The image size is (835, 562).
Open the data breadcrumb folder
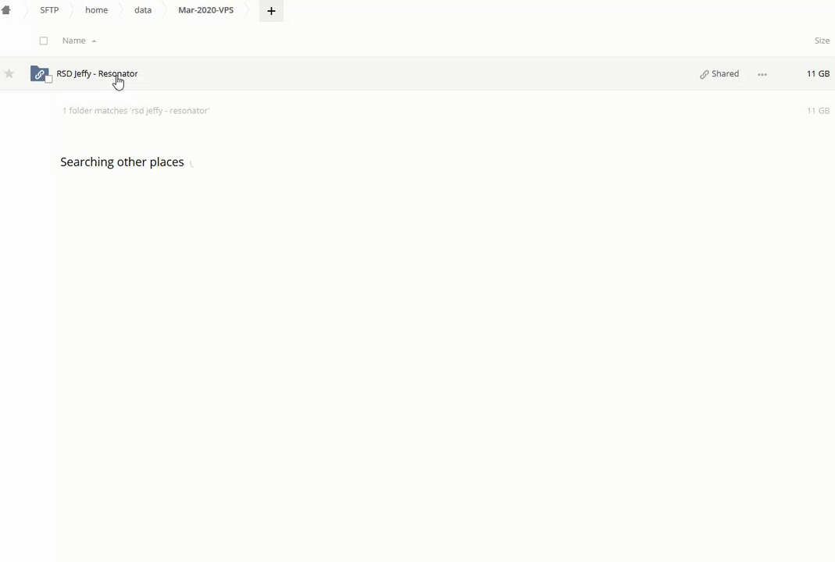143,10
